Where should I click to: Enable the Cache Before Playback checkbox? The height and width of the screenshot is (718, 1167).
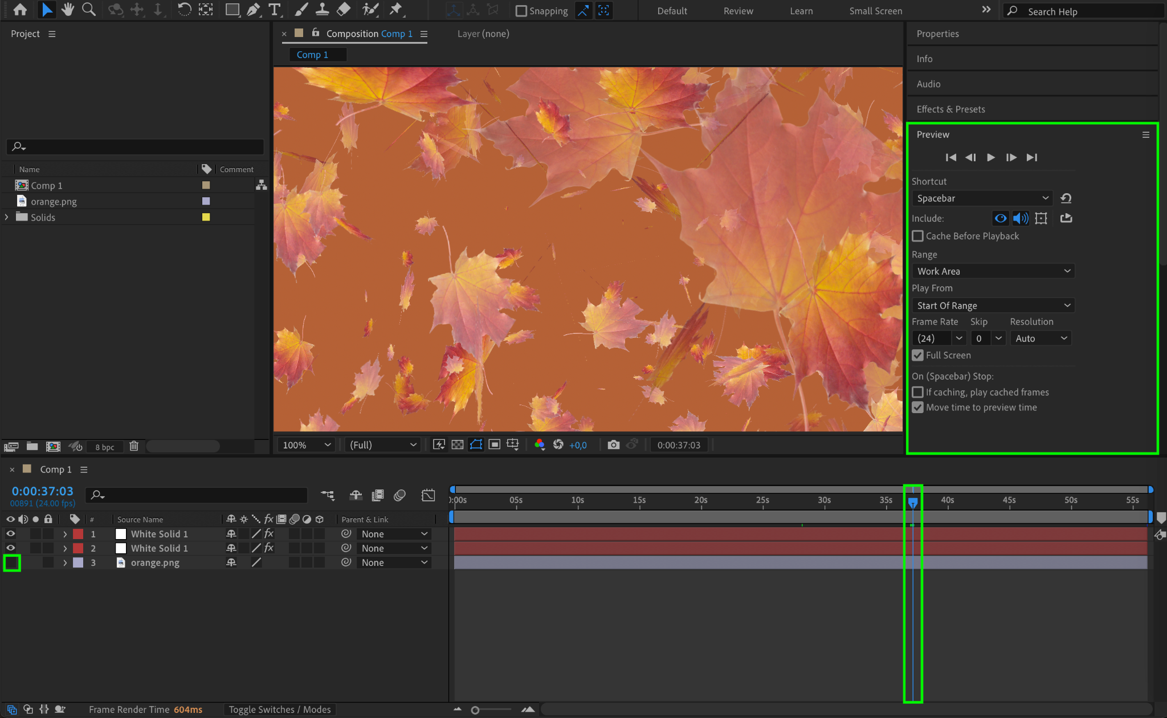point(917,236)
